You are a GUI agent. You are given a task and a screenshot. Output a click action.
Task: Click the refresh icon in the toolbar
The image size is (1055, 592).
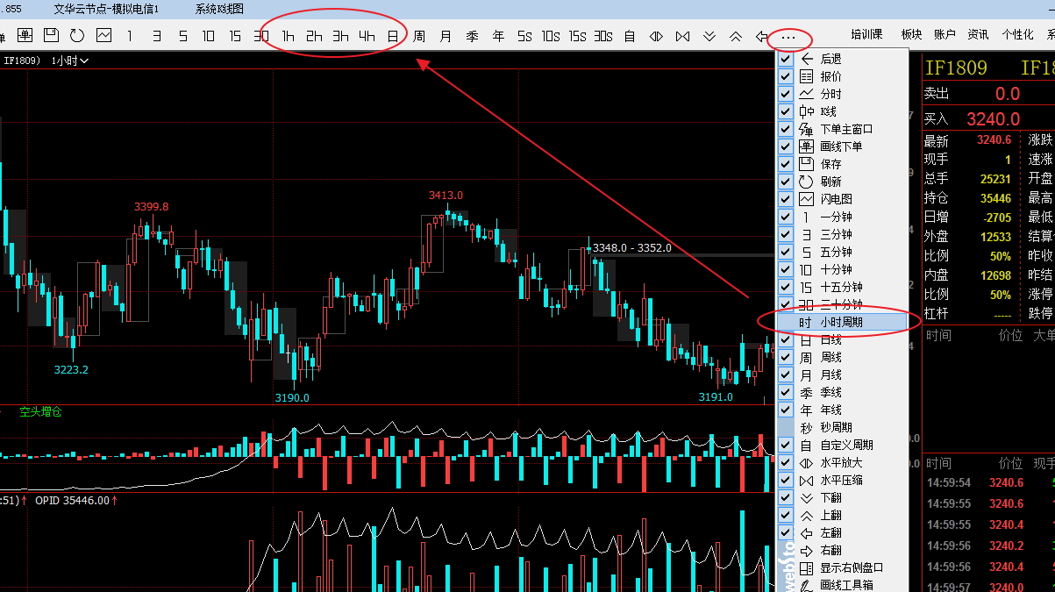pyautogui.click(x=77, y=36)
